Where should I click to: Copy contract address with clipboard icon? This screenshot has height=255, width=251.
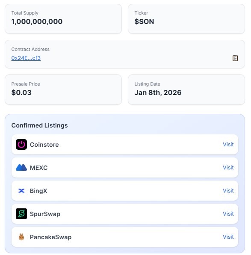click(x=235, y=58)
